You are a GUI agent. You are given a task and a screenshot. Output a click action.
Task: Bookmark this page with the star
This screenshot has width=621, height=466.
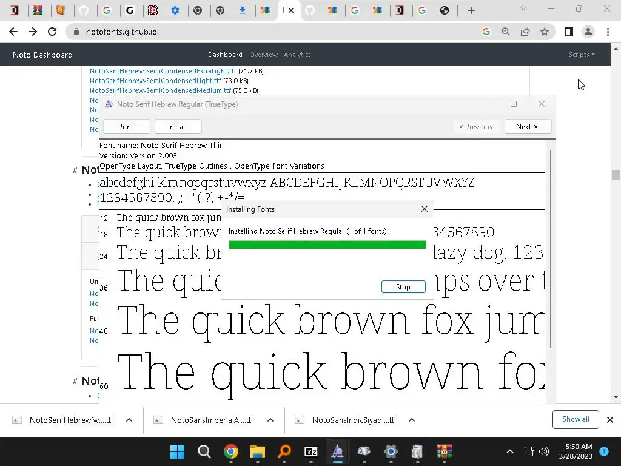point(545,32)
